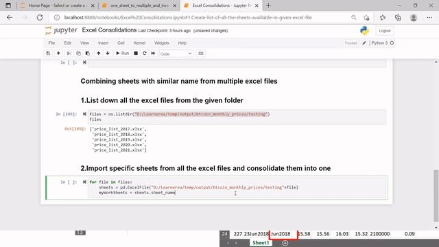Close the Excel Consolidations tab
Screen dimensions: 439x247
coord(257,5)
